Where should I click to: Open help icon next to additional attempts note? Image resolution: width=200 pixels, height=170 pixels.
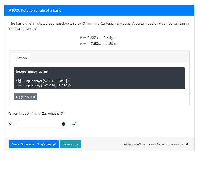click(x=187, y=144)
